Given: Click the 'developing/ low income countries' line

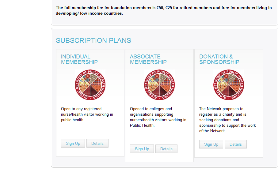Looking at the screenshot, I should coord(89,13).
